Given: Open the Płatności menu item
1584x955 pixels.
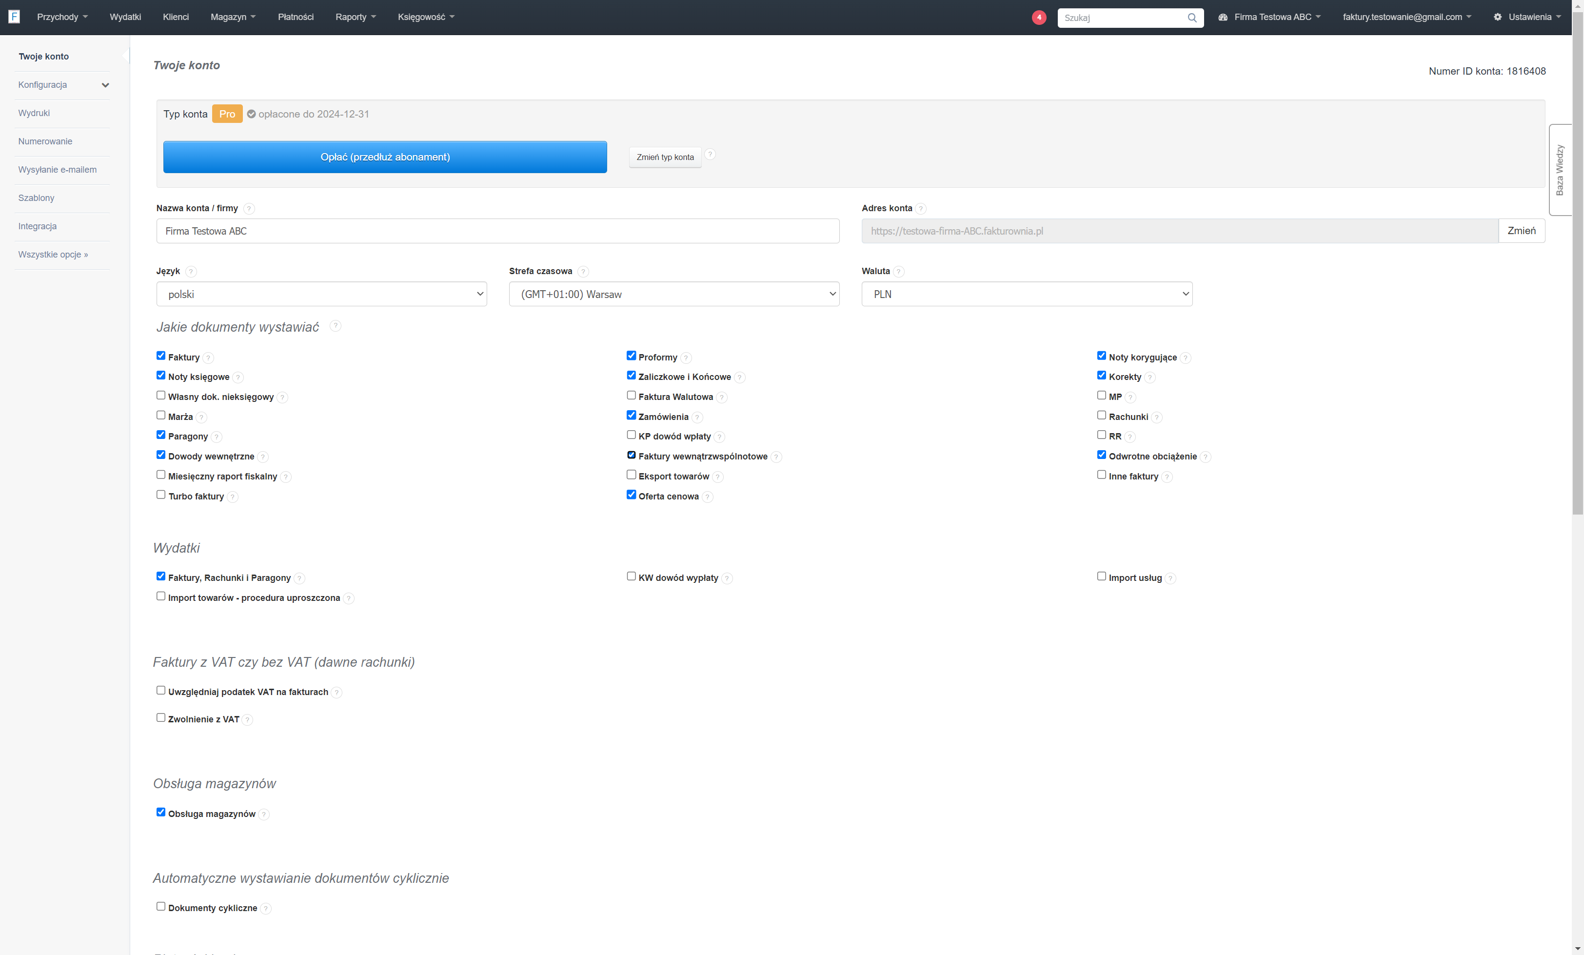Looking at the screenshot, I should pyautogui.click(x=296, y=18).
